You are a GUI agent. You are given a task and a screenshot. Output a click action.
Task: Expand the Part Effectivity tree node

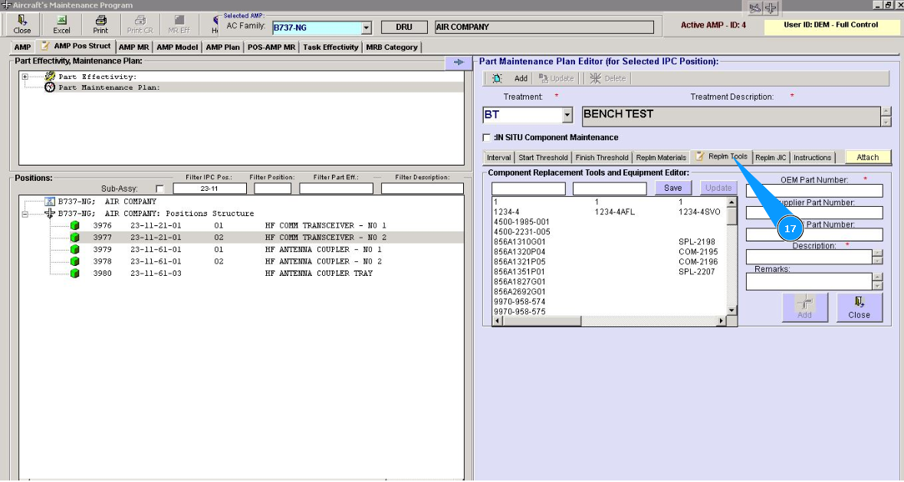pos(25,77)
